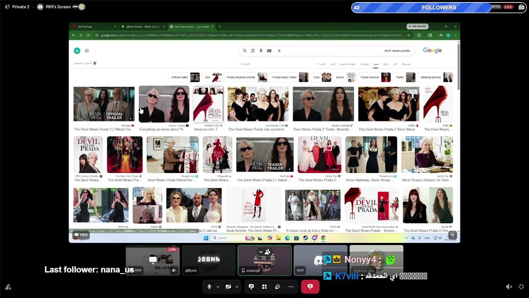
Task: Select the Cast filter chip
Action: pyautogui.click(x=322, y=77)
